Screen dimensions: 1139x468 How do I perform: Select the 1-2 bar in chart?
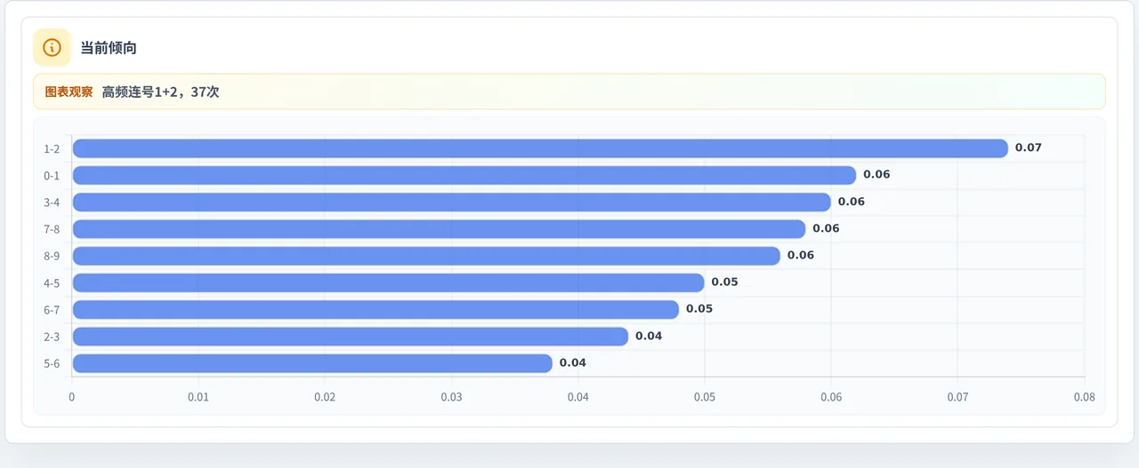click(540, 148)
